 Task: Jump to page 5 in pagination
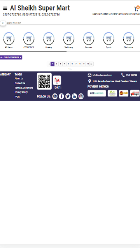click(68, 64)
